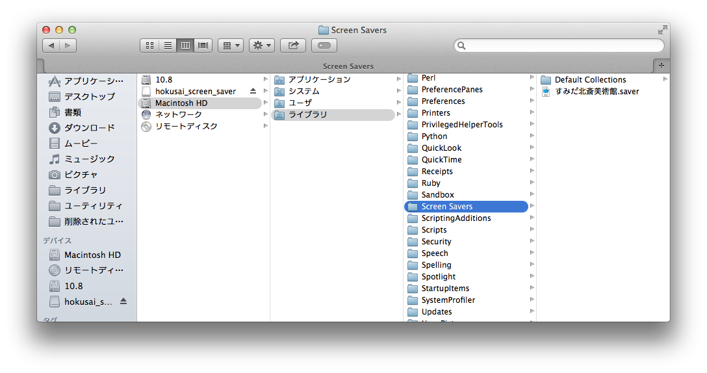Open アプリケーション in the sidebar

[x=93, y=81]
